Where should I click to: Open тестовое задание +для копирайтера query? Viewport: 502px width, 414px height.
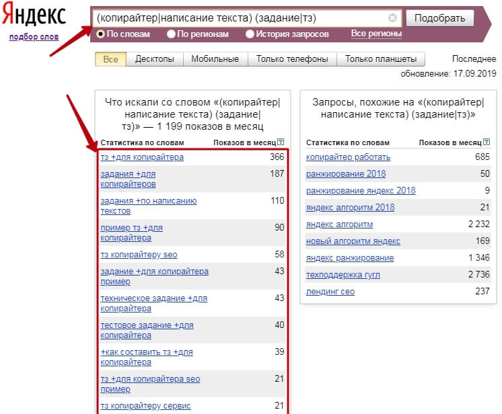coord(147,330)
